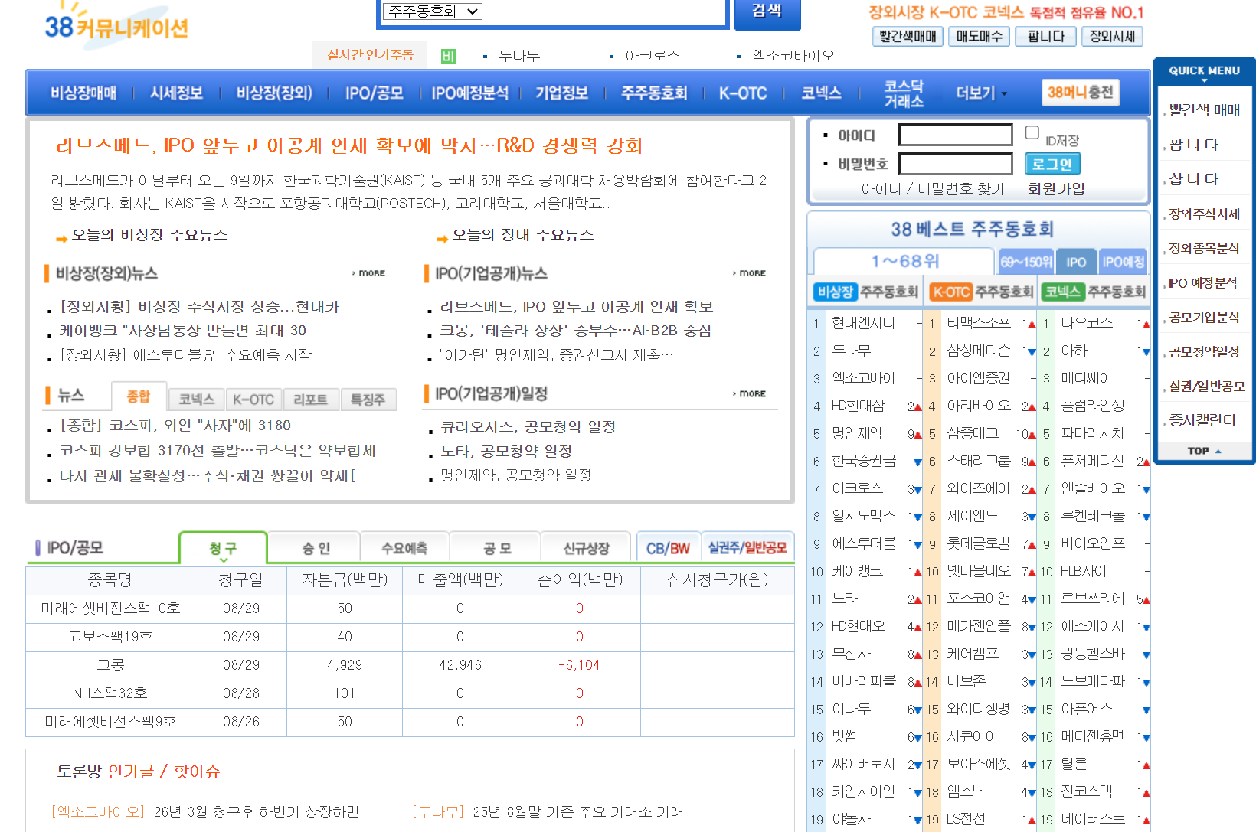The height and width of the screenshot is (832, 1256).
Task: Click more next to 비상장(장외)뉴스
Action: (x=369, y=273)
